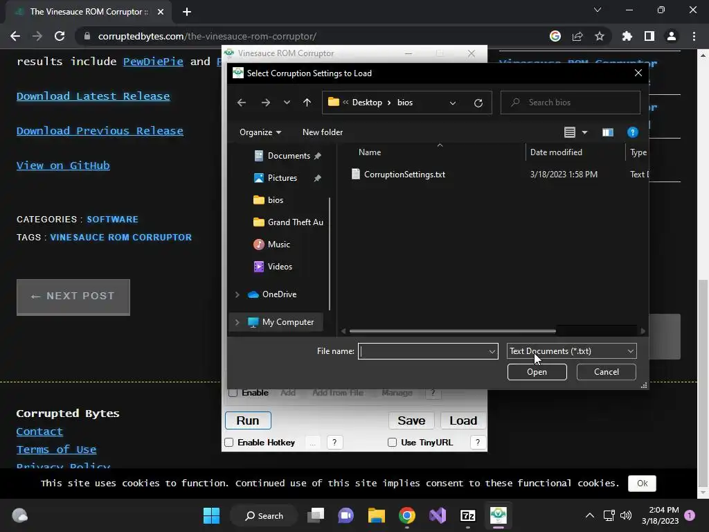Open Download Latest Release link

[x=93, y=96]
